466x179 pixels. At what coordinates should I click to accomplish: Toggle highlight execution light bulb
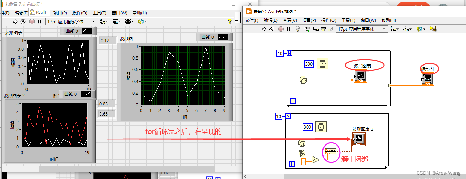click(x=298, y=29)
